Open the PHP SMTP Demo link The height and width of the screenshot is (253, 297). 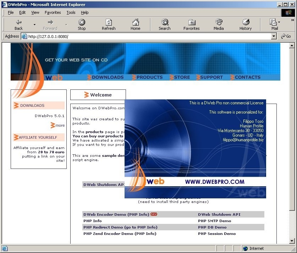[214, 221]
